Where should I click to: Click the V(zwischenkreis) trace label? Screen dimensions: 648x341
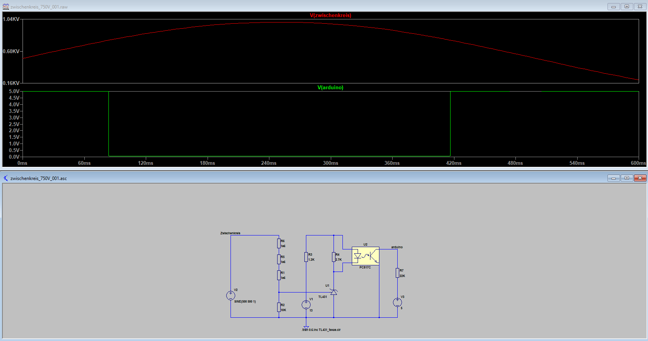(x=330, y=16)
